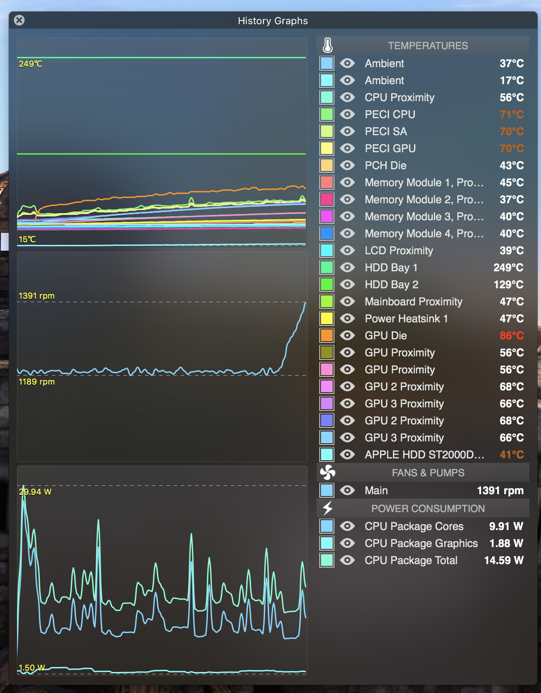Viewport: 541px width, 693px height.
Task: Select the HDD Bay 1 249°C value
Action: click(x=508, y=267)
